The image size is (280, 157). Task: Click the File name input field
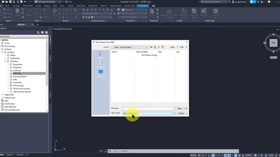pyautogui.click(x=148, y=109)
